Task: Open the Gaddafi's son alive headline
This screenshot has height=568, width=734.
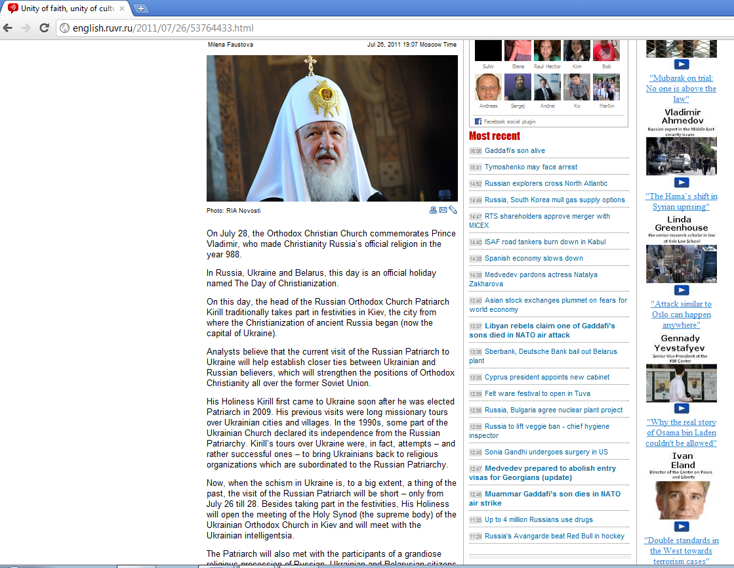Action: point(515,150)
